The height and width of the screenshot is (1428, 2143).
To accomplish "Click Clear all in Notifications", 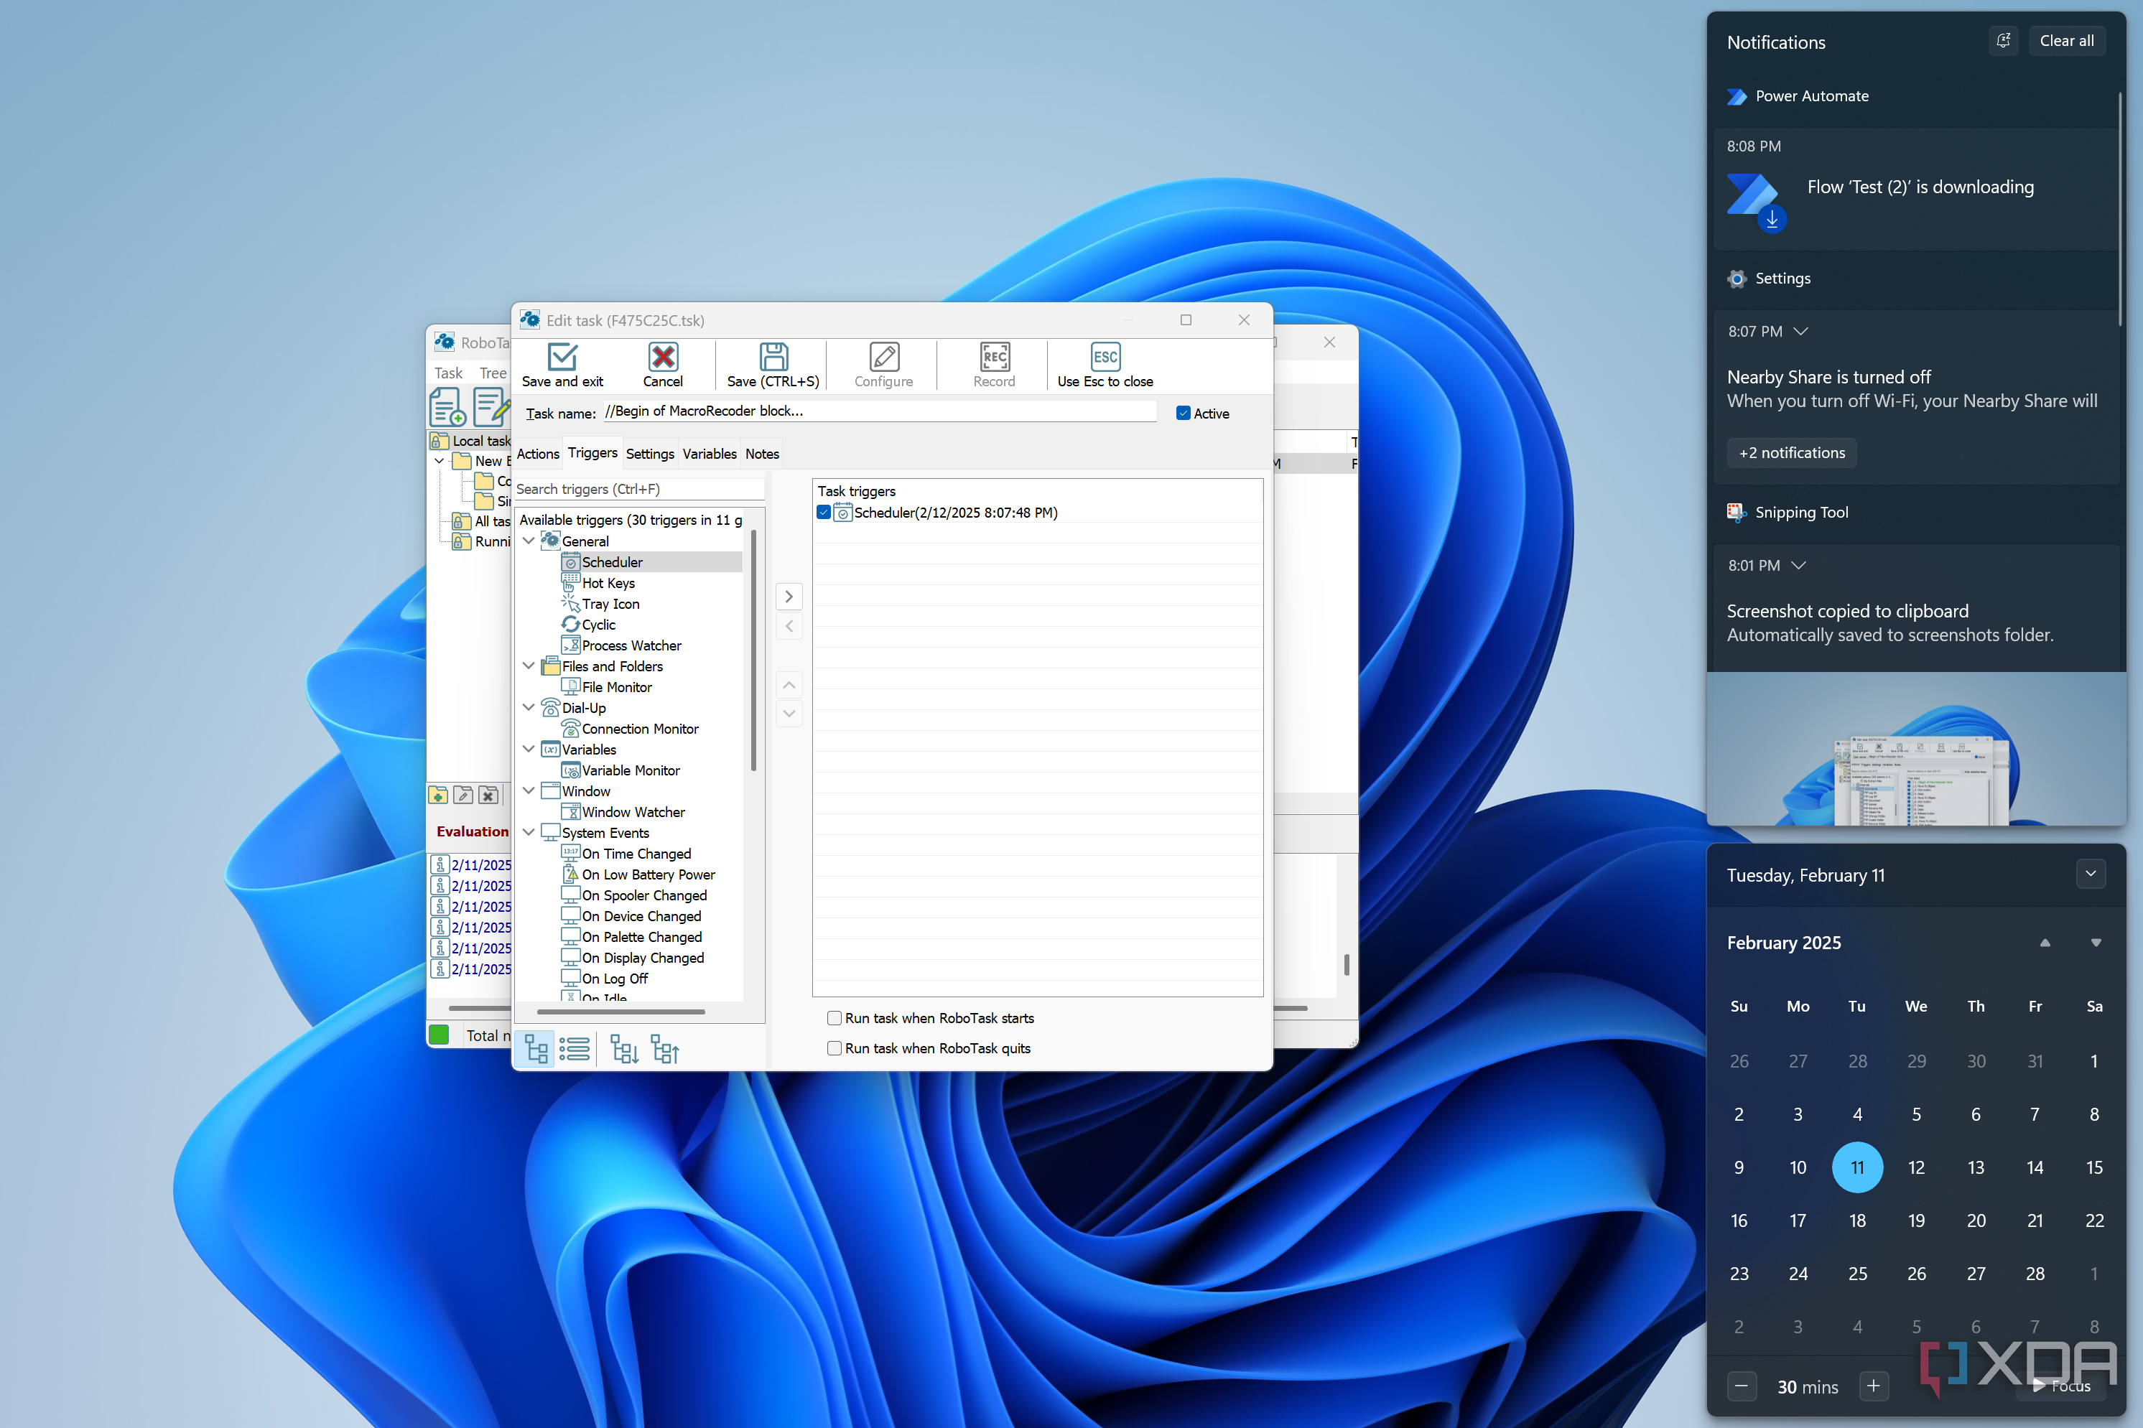I will click(x=2065, y=40).
